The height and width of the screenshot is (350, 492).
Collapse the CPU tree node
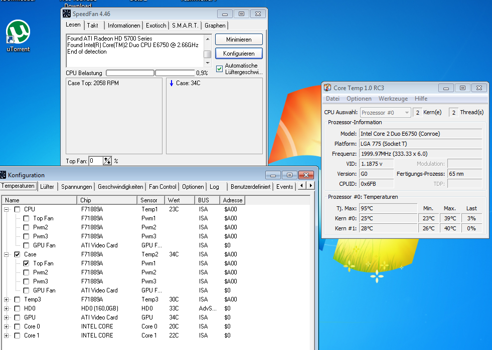pyautogui.click(x=6, y=209)
